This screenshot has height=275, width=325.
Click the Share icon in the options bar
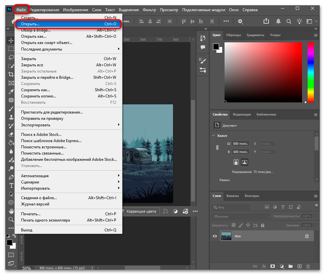(266, 21)
